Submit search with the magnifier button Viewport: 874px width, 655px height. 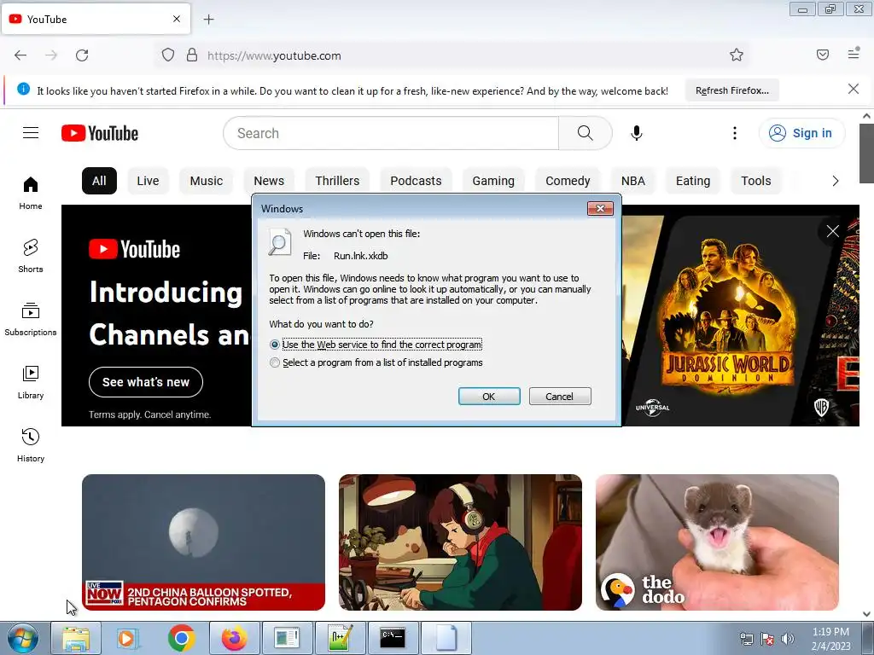pyautogui.click(x=585, y=133)
